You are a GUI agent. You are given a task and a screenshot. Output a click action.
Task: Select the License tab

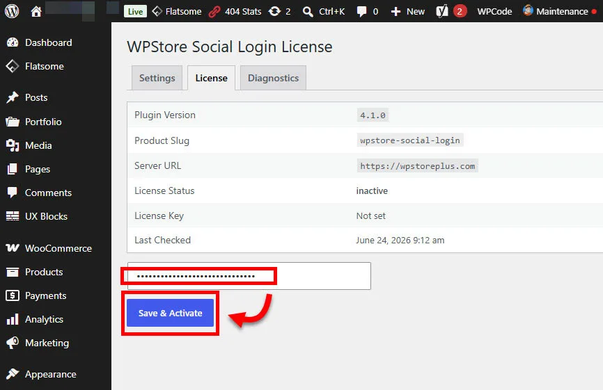[211, 78]
